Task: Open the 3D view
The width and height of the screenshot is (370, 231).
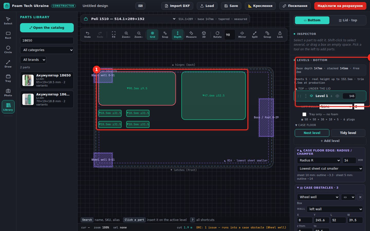Action: (204, 35)
